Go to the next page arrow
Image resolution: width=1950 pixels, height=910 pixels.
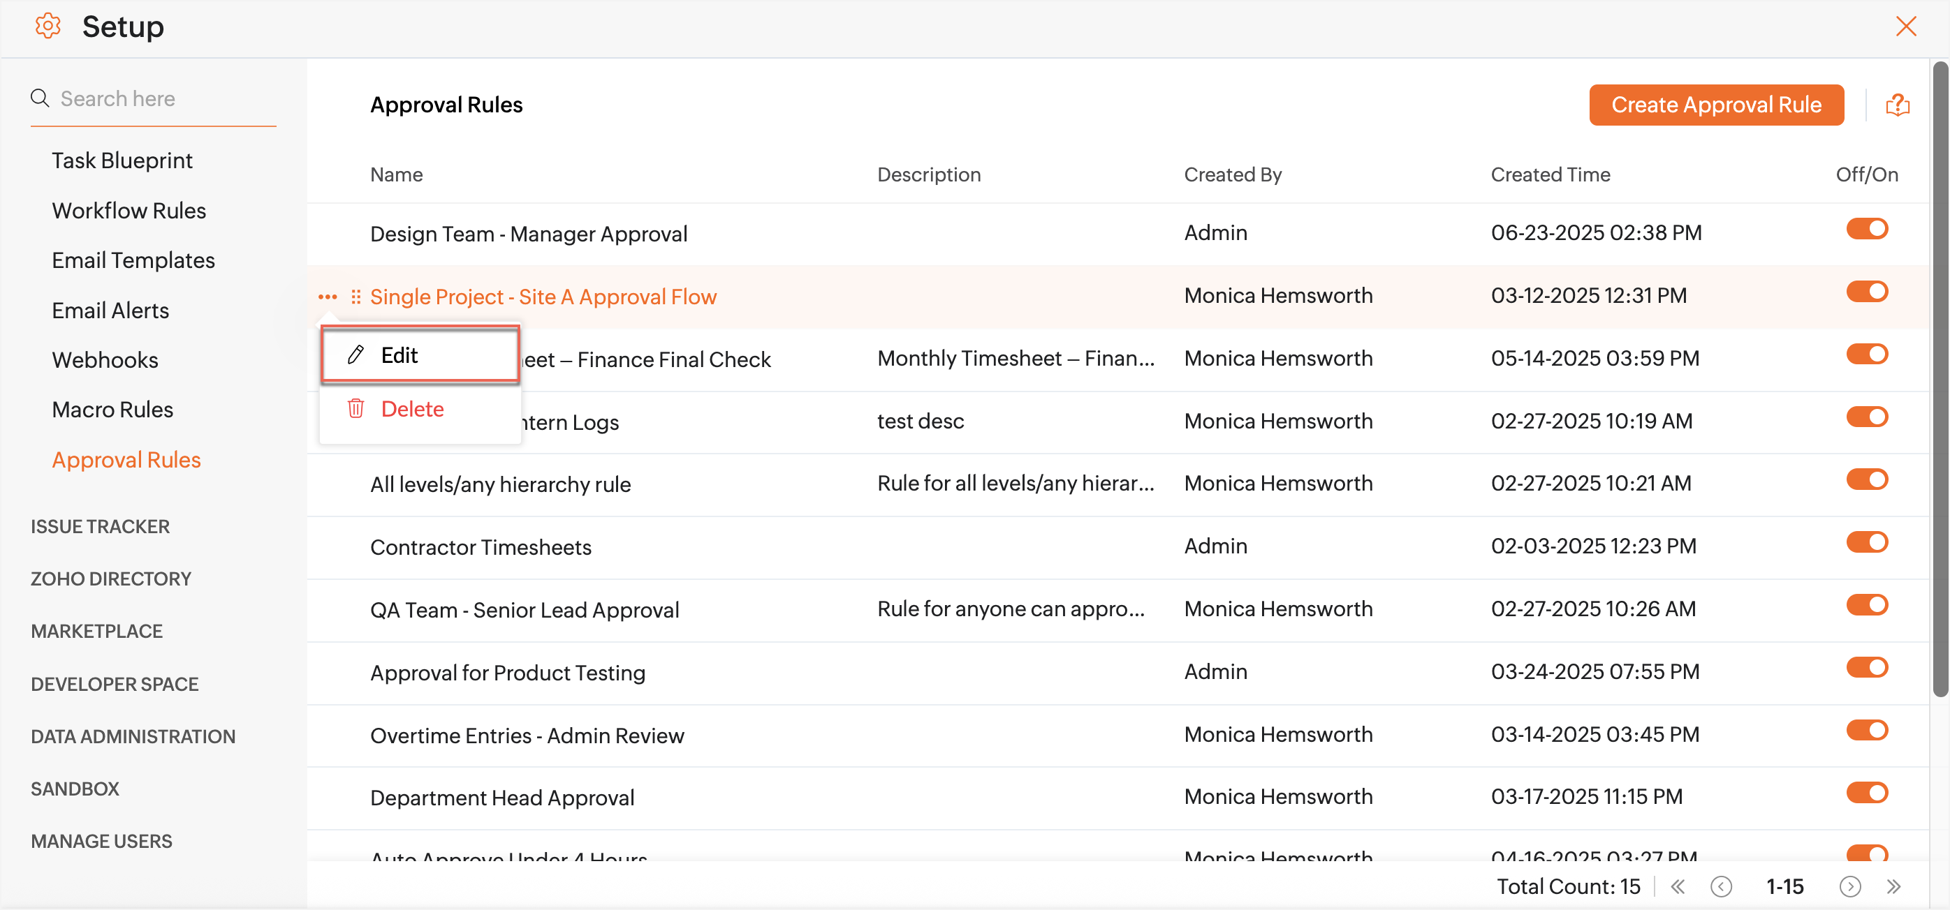[x=1849, y=886]
